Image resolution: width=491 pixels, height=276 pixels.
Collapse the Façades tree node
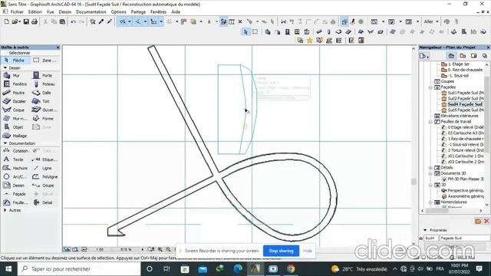click(431, 87)
